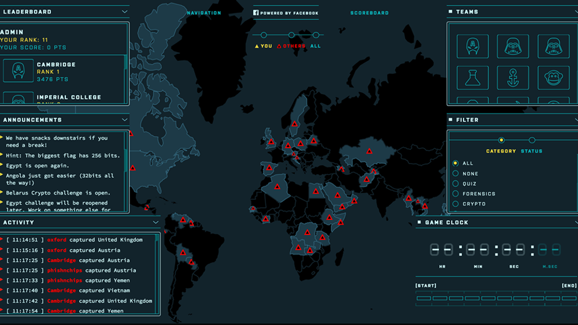Click the Leaderboard panel scrollbar
Viewport: 578px width, 325px height.
pos(125,62)
